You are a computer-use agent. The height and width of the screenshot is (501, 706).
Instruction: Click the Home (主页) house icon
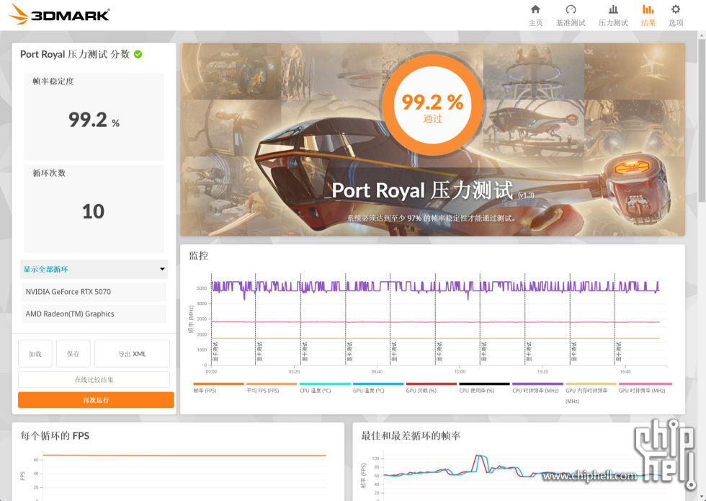(535, 9)
